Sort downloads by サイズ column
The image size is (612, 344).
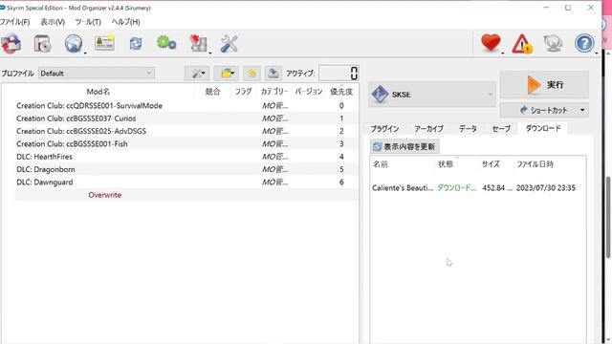(496, 164)
